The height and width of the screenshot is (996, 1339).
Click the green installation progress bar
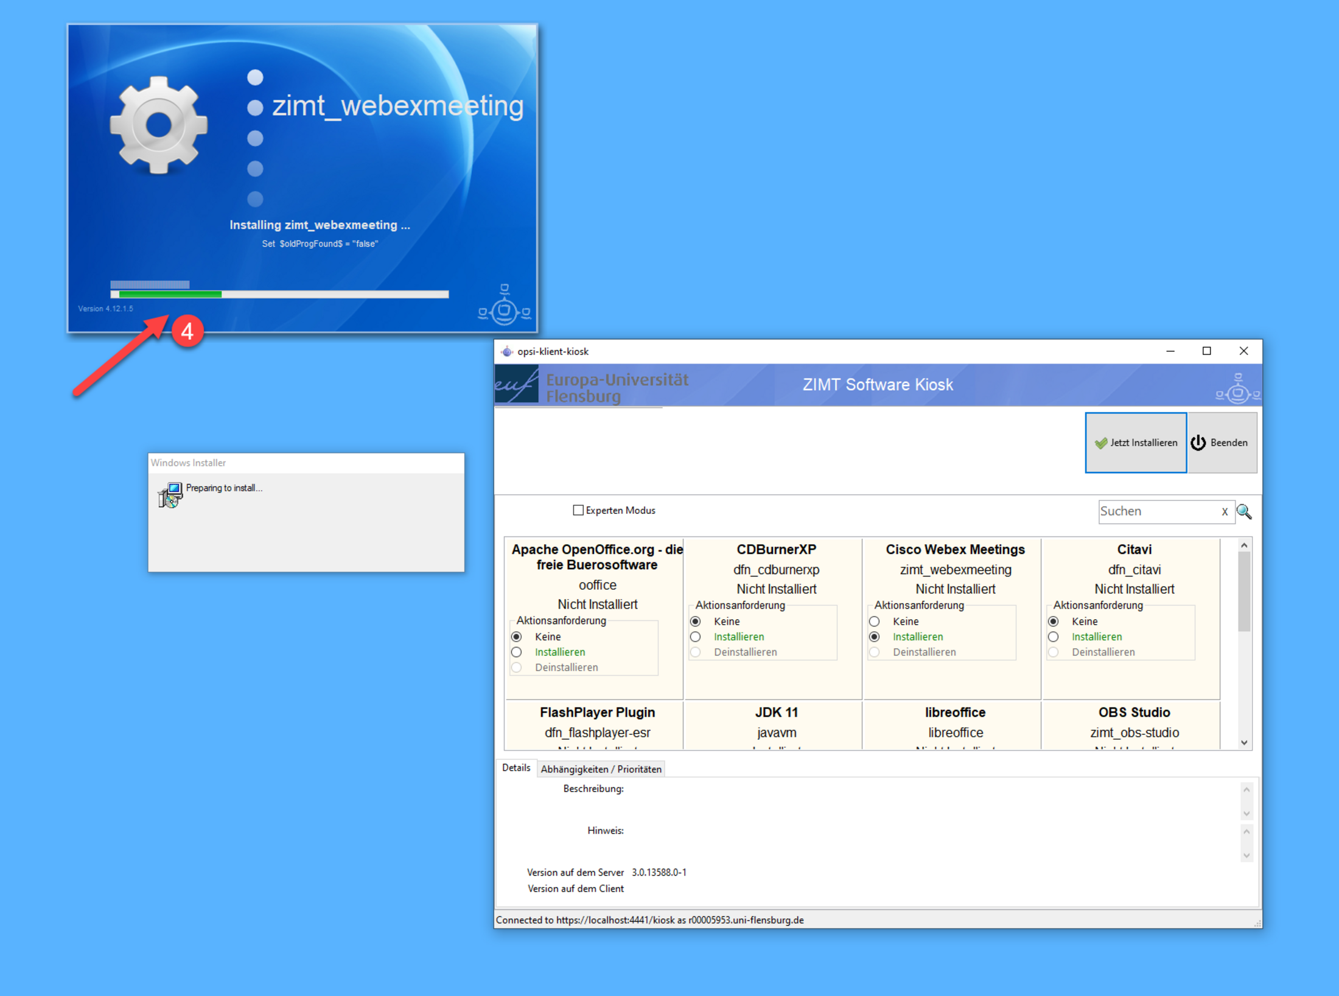pos(170,295)
